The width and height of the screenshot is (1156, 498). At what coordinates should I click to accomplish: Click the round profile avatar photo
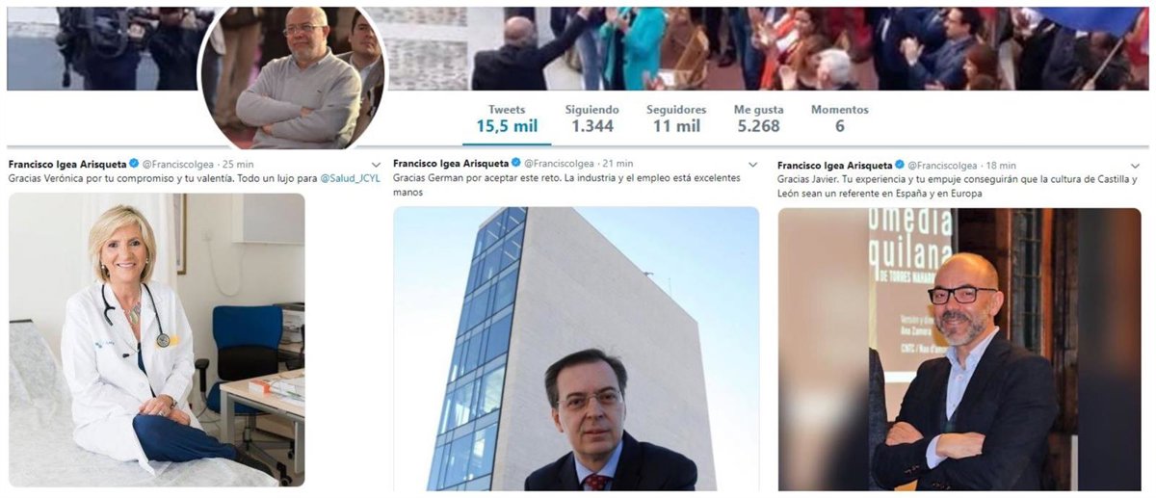click(x=292, y=76)
